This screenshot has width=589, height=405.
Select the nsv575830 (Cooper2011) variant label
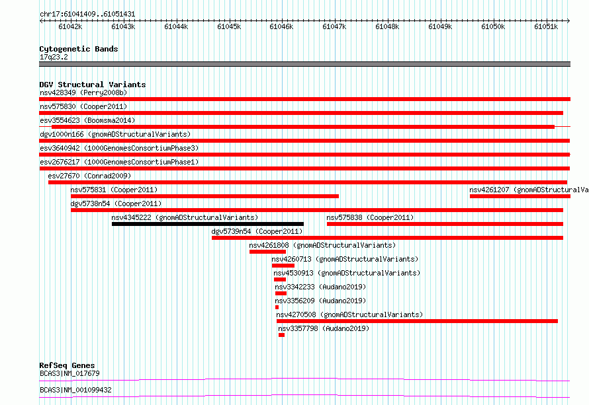pos(83,106)
